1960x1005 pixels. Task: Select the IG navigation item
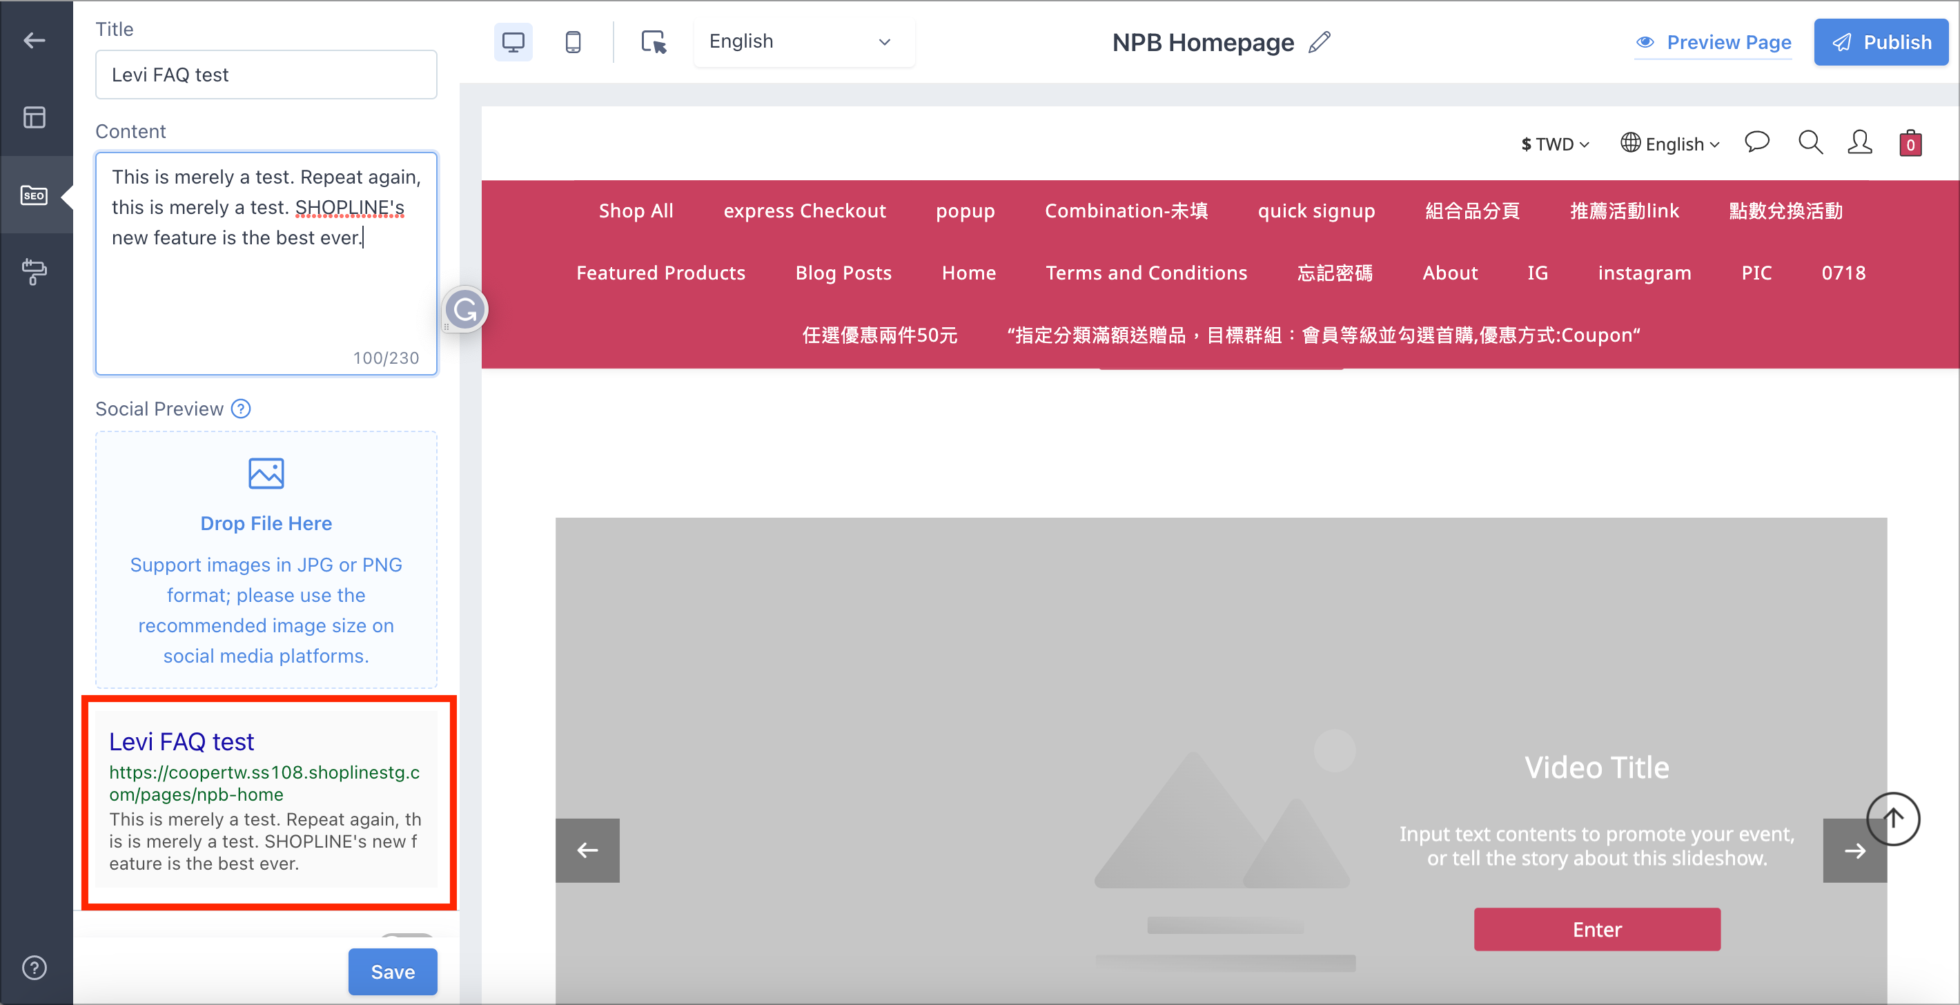tap(1537, 273)
